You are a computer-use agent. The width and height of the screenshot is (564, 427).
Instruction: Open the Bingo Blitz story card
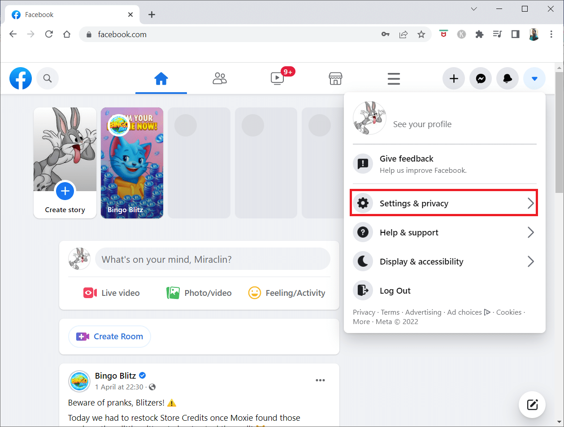(132, 163)
